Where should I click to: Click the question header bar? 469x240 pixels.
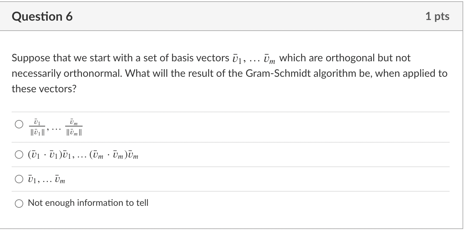click(234, 16)
